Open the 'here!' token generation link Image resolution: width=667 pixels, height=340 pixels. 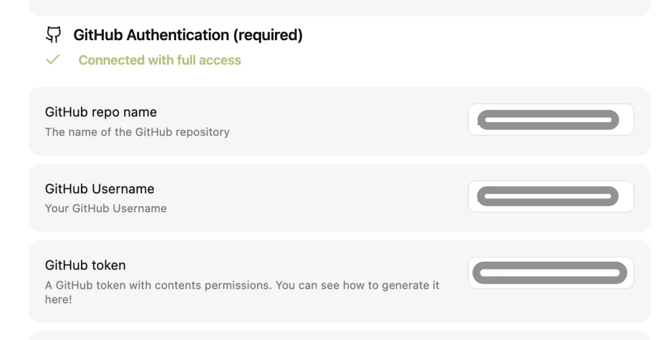click(x=58, y=299)
